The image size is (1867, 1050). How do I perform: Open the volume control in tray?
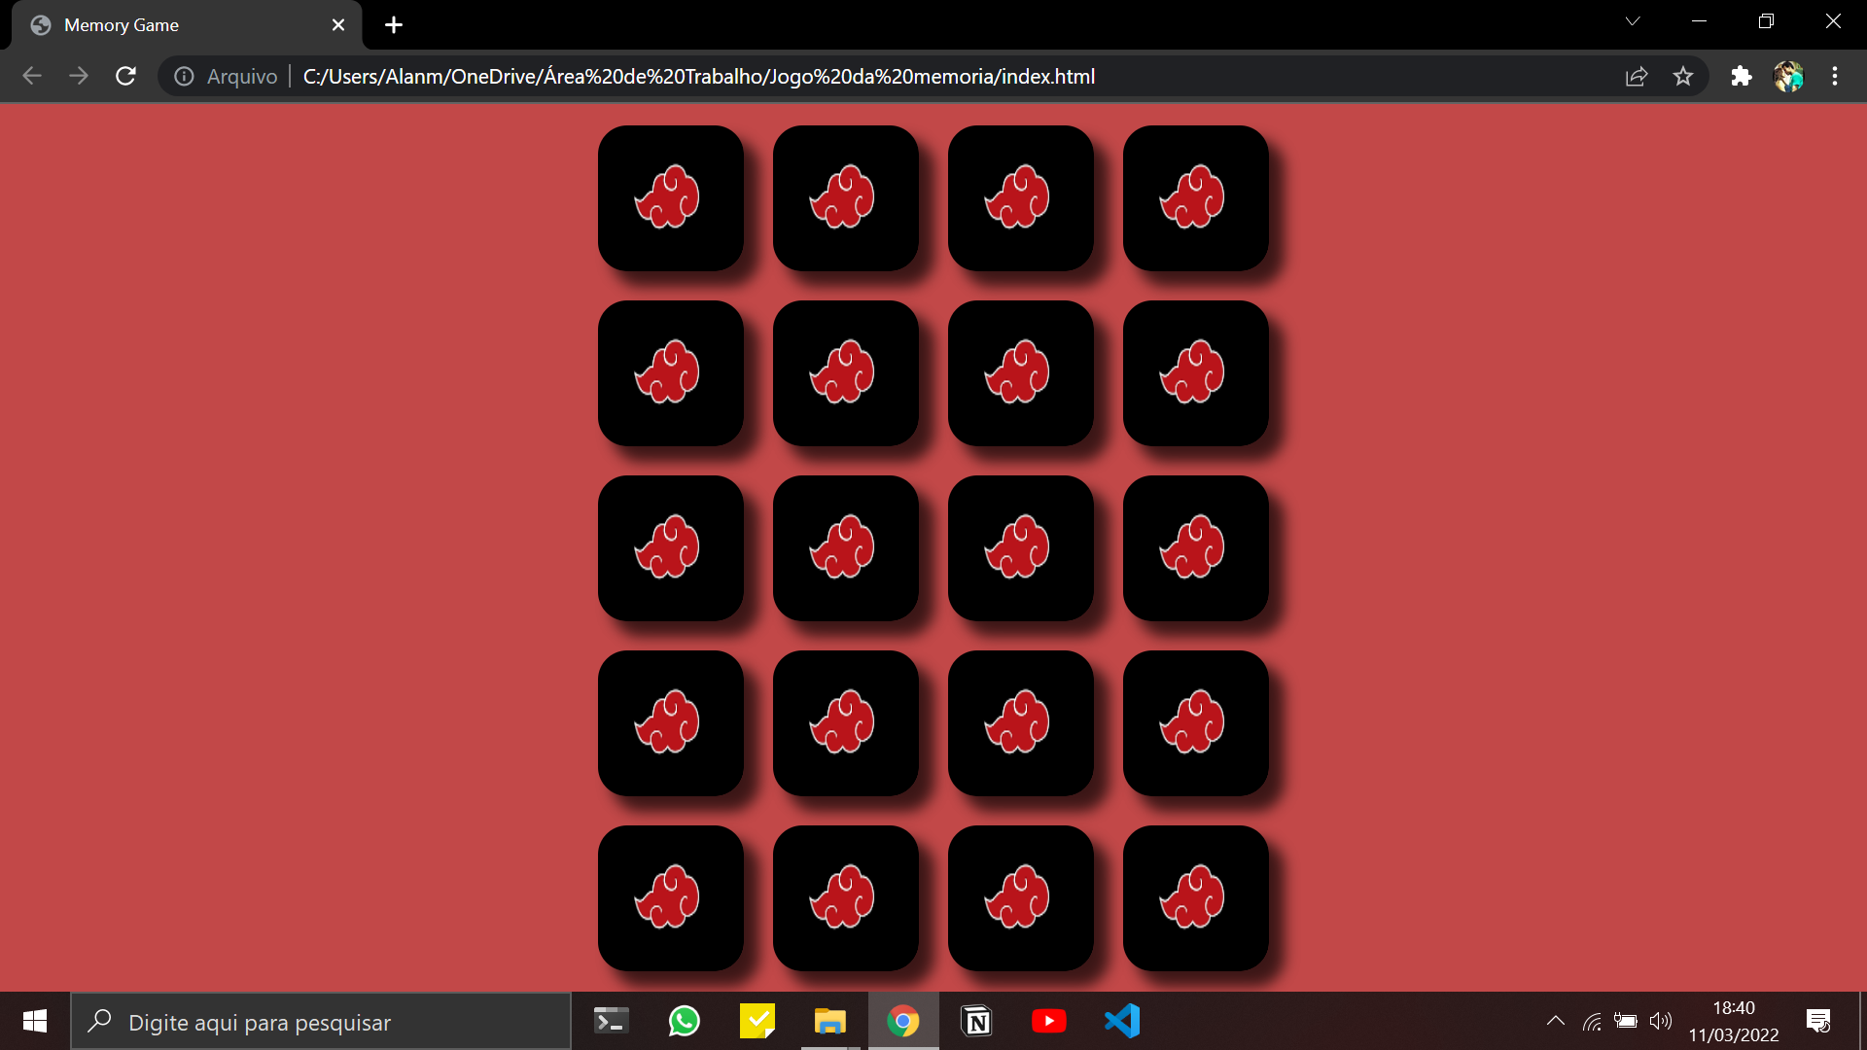coord(1661,1021)
